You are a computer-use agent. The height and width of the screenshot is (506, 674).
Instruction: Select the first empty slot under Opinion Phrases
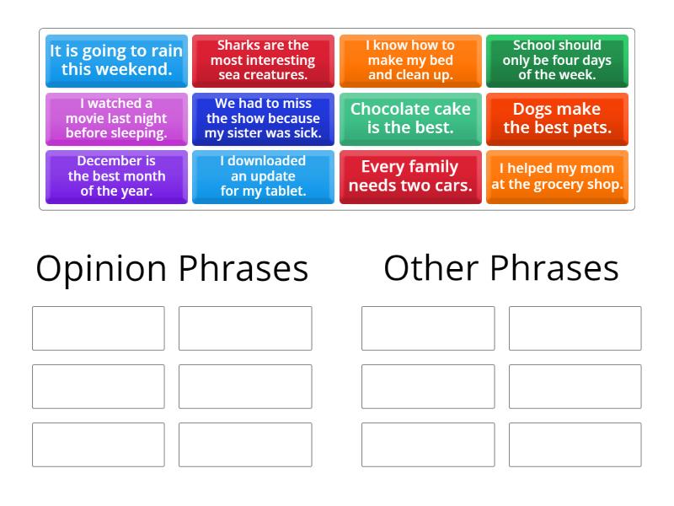98,328
